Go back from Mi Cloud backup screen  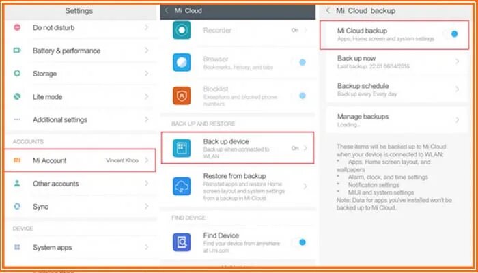tap(328, 10)
